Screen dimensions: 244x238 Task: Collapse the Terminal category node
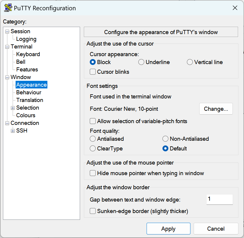[x=7, y=47]
